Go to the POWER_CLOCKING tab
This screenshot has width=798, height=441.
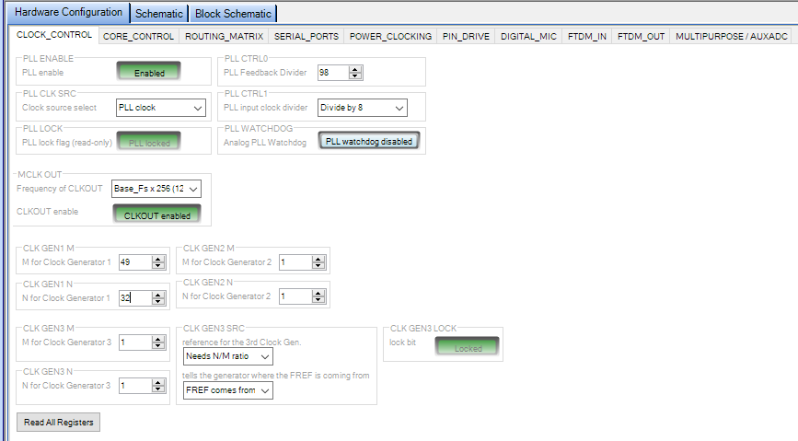click(390, 36)
